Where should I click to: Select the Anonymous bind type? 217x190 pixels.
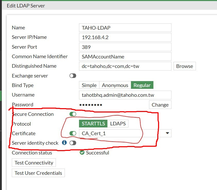click(115, 85)
